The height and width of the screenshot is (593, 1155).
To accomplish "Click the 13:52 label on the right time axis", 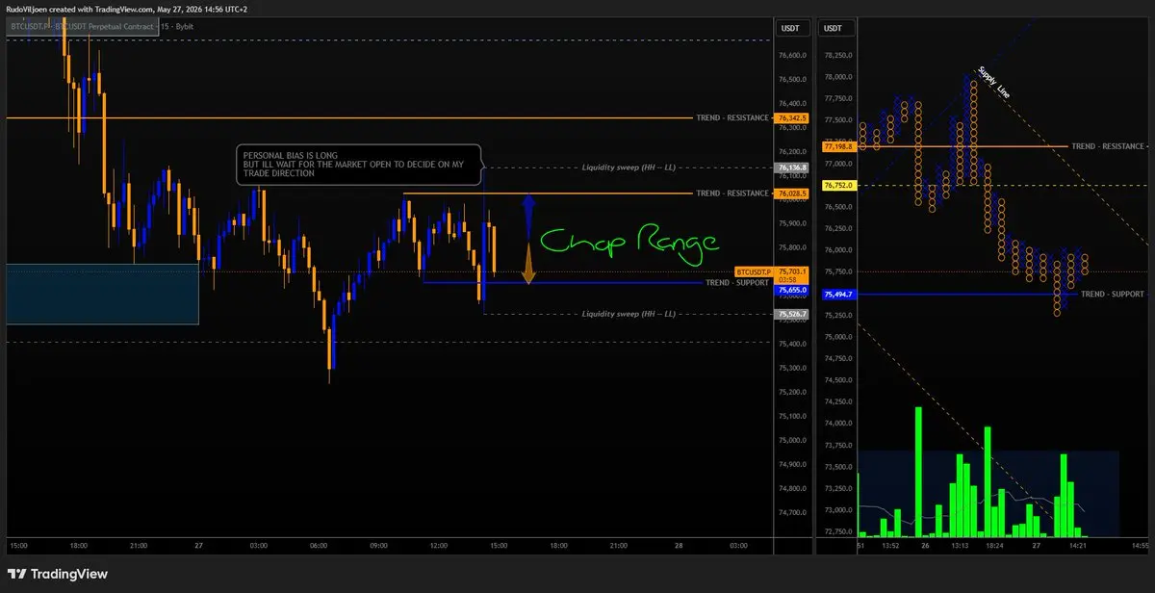I will (891, 546).
